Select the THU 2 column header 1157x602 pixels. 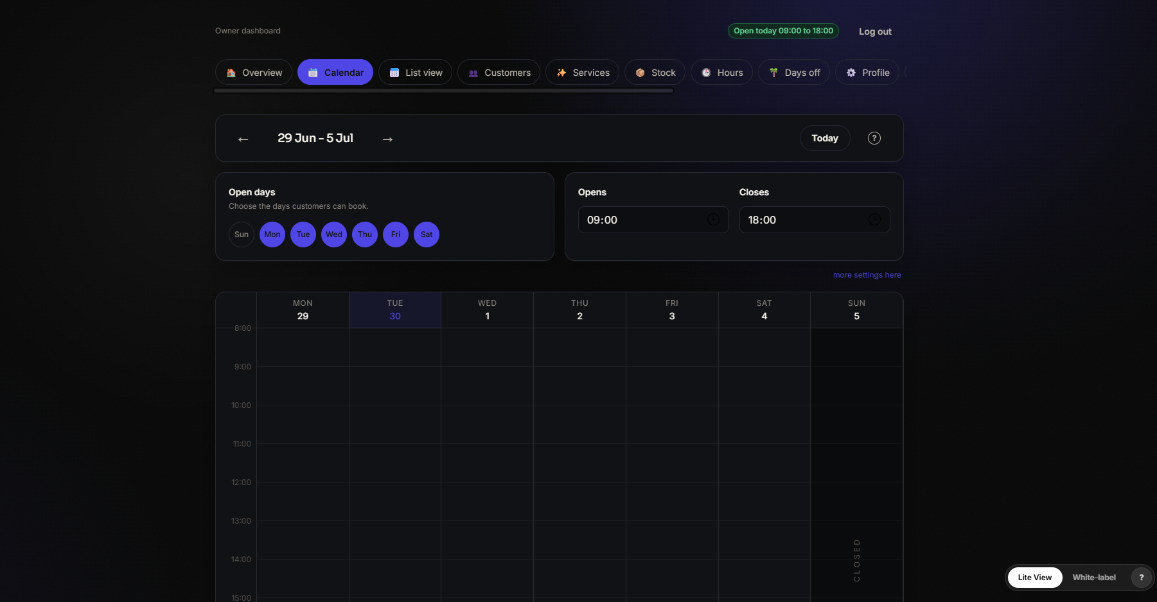click(x=579, y=310)
